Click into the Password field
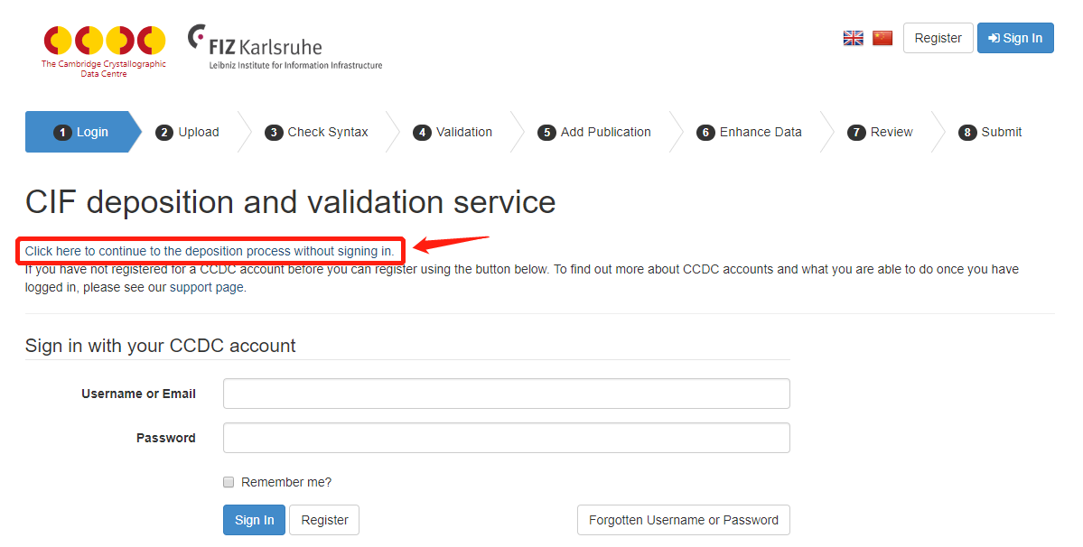1083x547 pixels. (507, 438)
